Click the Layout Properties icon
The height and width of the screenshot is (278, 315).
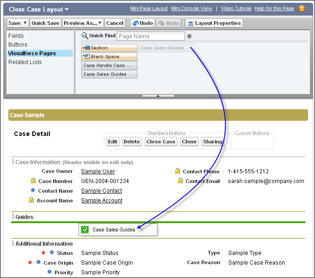(x=190, y=24)
